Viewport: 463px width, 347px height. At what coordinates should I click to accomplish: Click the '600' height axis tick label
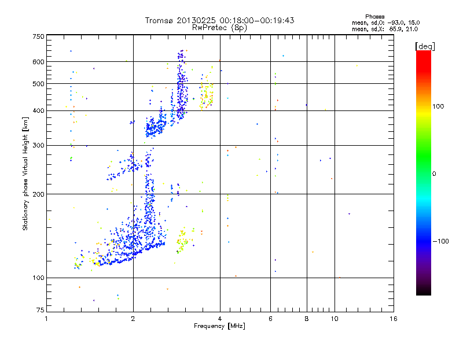click(39, 62)
